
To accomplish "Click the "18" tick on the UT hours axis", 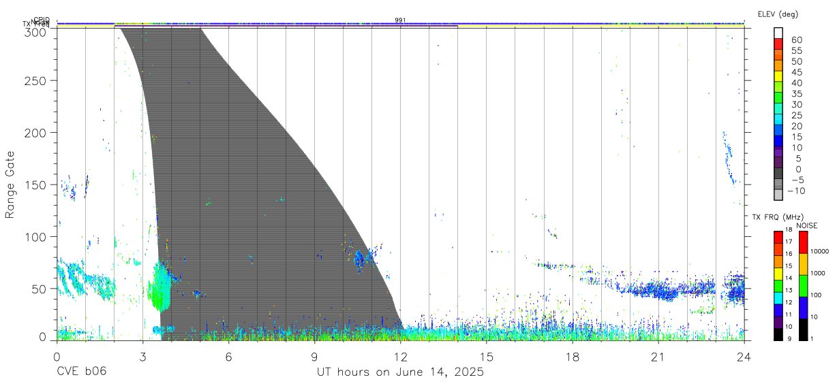I will point(572,356).
